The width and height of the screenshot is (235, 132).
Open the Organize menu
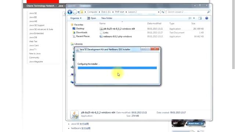point(76,18)
